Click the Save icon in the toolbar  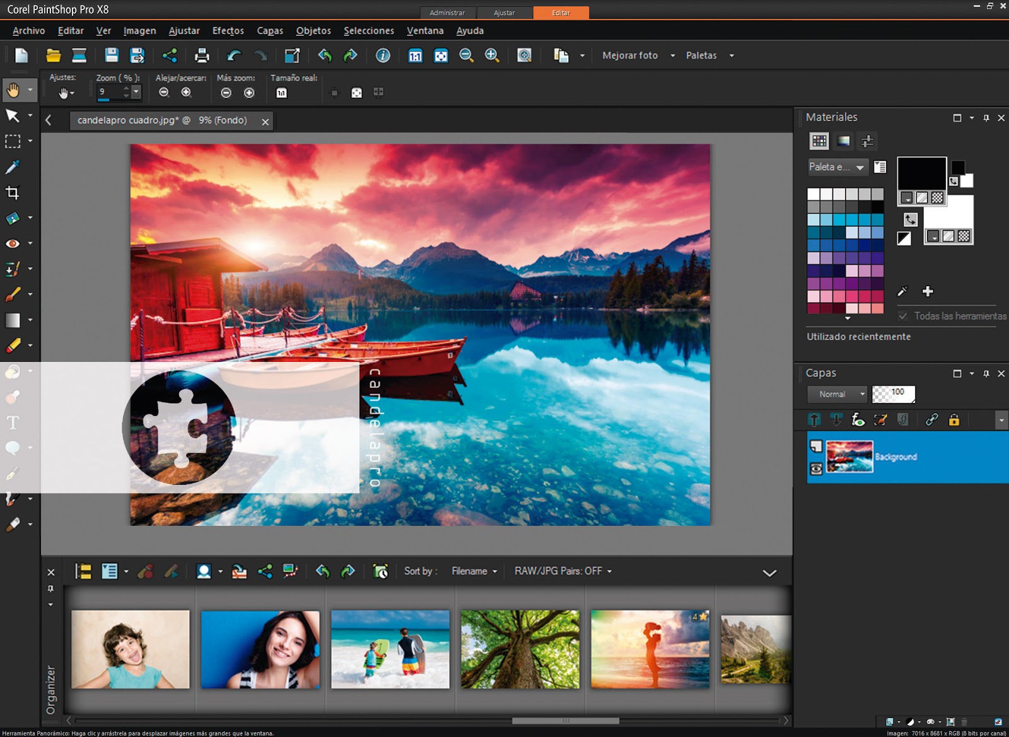tap(112, 55)
